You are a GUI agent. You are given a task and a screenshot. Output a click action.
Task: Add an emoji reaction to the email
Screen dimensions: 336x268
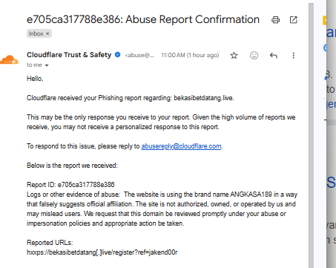(254, 55)
